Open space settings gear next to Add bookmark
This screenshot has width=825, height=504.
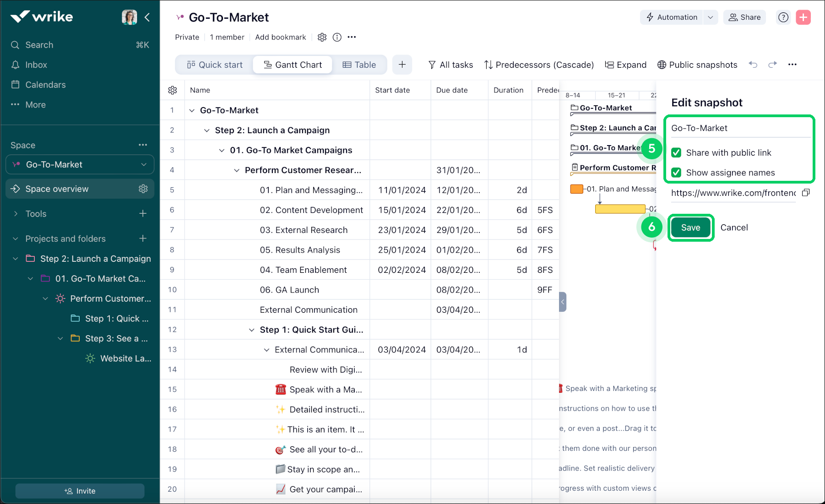click(x=322, y=37)
